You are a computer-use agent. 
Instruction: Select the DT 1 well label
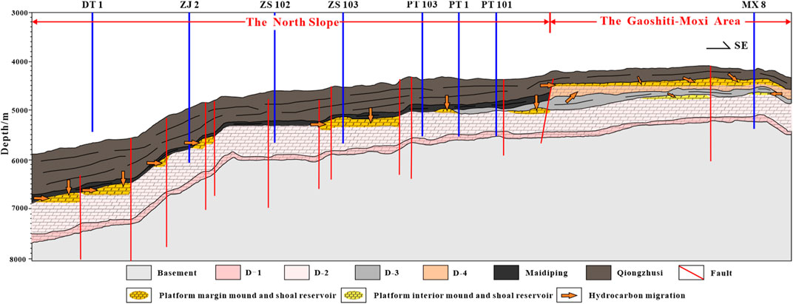click(92, 6)
